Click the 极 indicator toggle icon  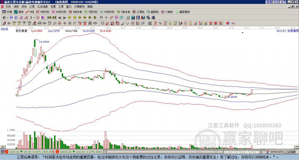(38, 18)
